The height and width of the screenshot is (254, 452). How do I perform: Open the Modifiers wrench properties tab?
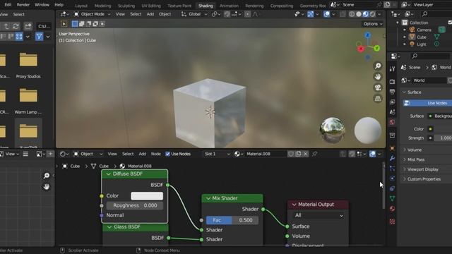pyautogui.click(x=392, y=158)
